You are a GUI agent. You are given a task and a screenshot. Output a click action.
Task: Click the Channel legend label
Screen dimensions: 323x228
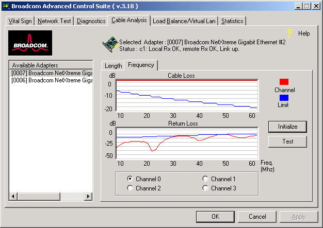tap(285, 90)
